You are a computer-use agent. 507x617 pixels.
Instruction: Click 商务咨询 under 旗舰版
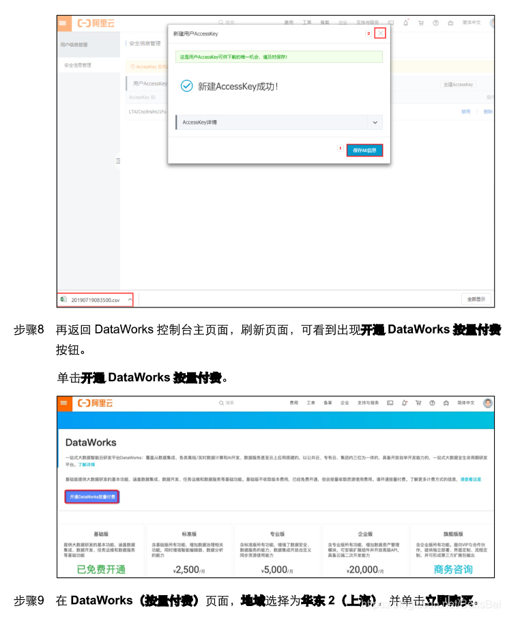453,569
